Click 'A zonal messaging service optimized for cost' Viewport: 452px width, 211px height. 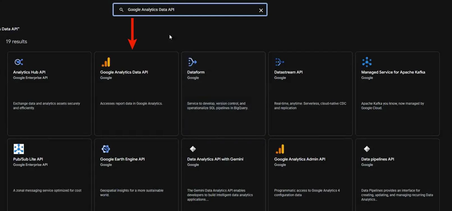(47, 191)
